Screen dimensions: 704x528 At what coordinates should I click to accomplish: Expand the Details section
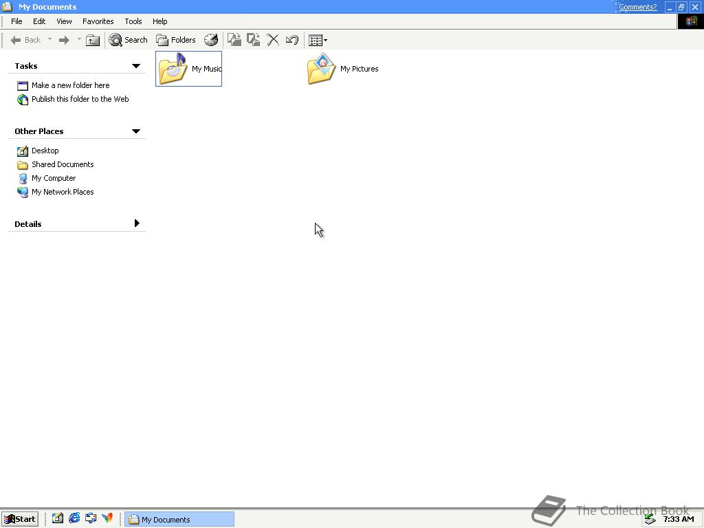[137, 223]
